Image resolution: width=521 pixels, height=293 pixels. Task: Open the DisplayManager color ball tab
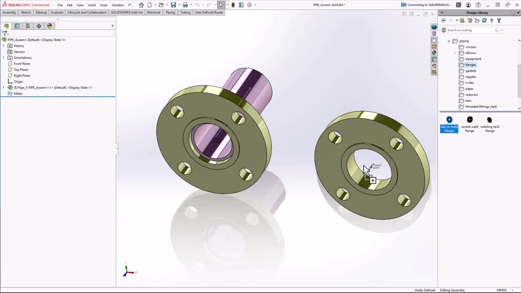click(x=49, y=26)
